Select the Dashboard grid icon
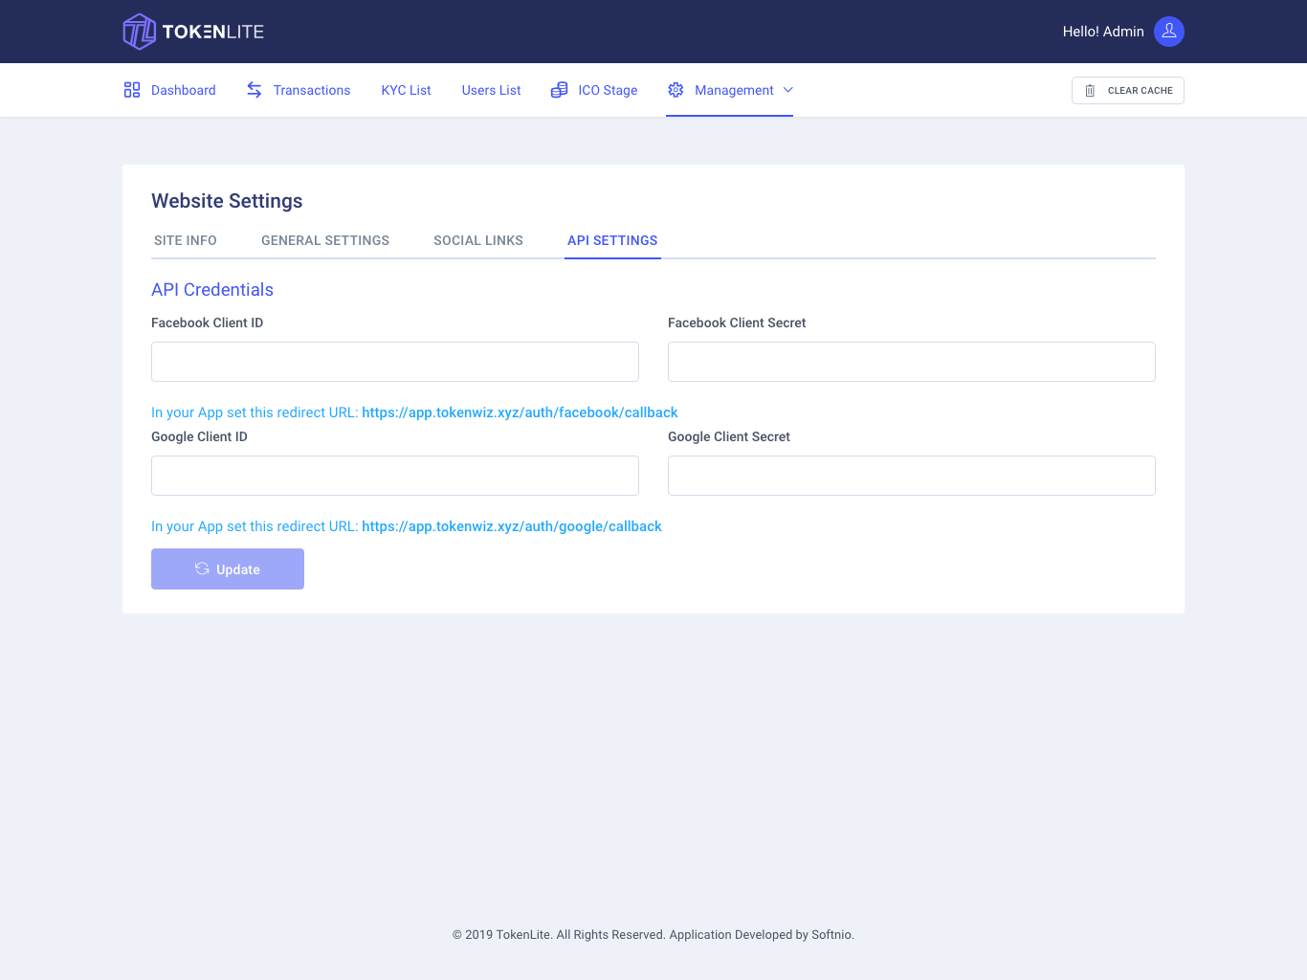 point(131,89)
